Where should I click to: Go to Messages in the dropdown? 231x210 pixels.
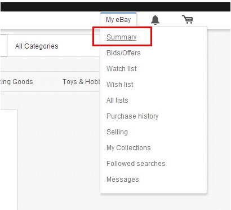[123, 180]
